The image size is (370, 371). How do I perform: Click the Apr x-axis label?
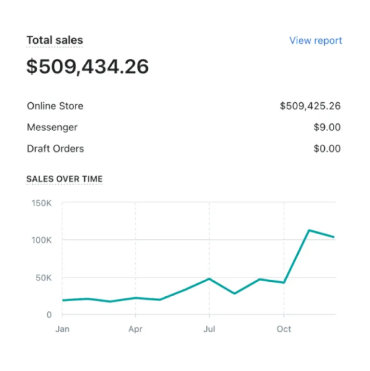[x=135, y=329]
